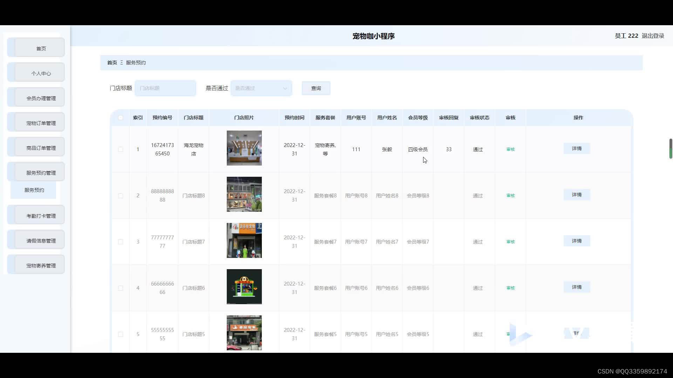Click 审核 for row 1
Image resolution: width=673 pixels, height=378 pixels.
click(510, 149)
